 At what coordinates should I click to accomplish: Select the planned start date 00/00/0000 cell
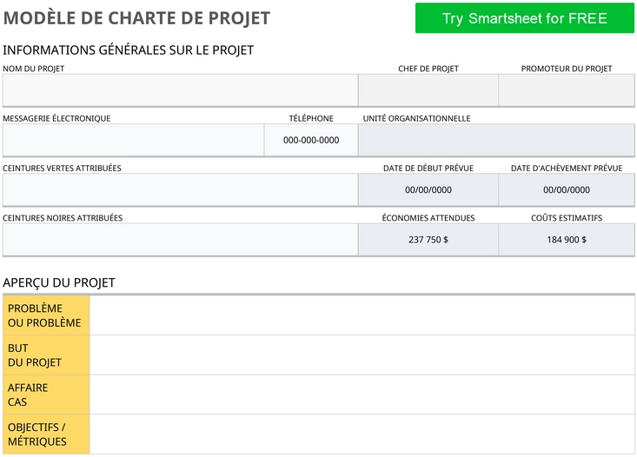click(428, 189)
